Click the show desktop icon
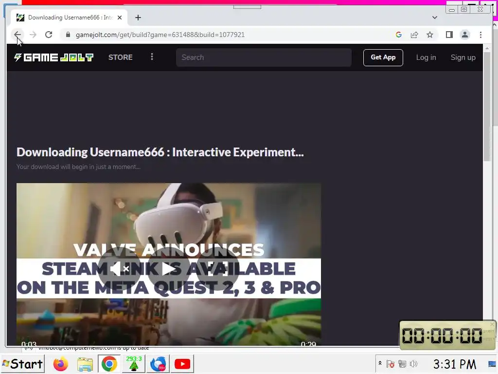The width and height of the screenshot is (498, 374). [492, 364]
